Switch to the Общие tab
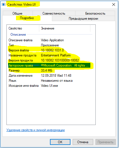 point(17,13)
